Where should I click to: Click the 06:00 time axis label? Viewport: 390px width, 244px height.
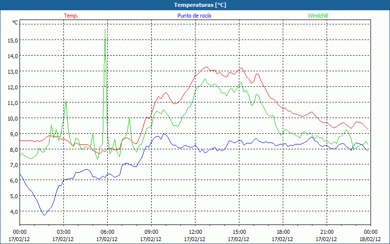coord(107,232)
